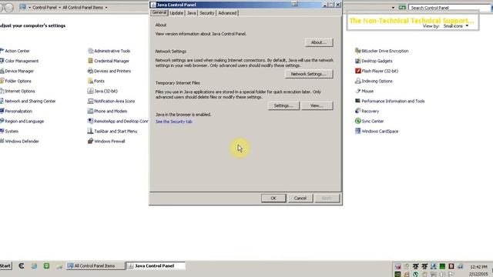Screen dimensions: 493x277
Task: Select Java Control Panel taskbar button
Action: [x=156, y=265]
